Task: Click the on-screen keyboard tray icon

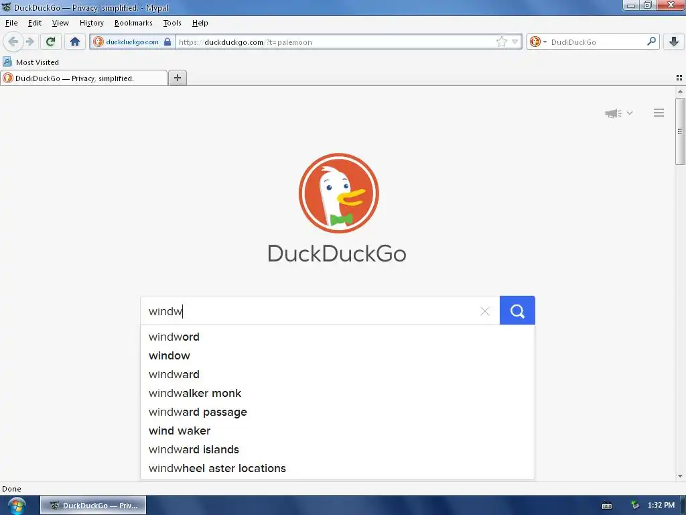Action: (607, 506)
